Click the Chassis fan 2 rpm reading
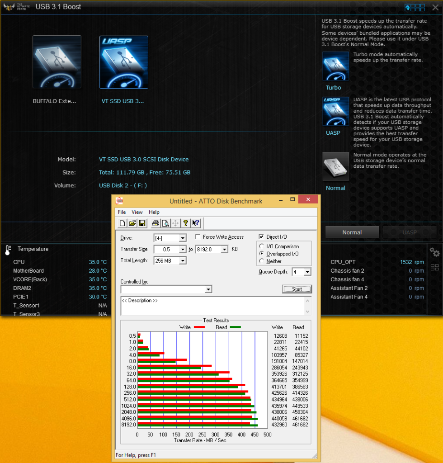The image size is (443, 463). click(416, 271)
